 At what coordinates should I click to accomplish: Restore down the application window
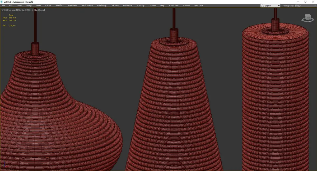coord(305,2)
